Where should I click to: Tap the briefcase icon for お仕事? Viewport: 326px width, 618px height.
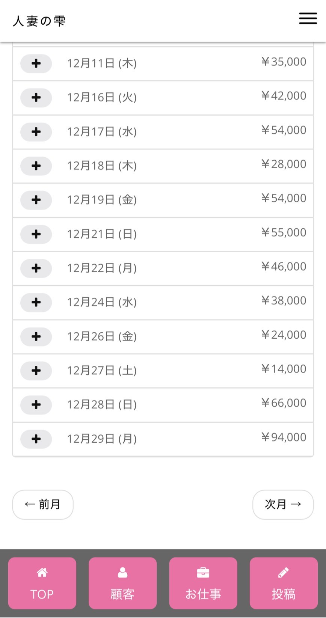[x=203, y=573]
